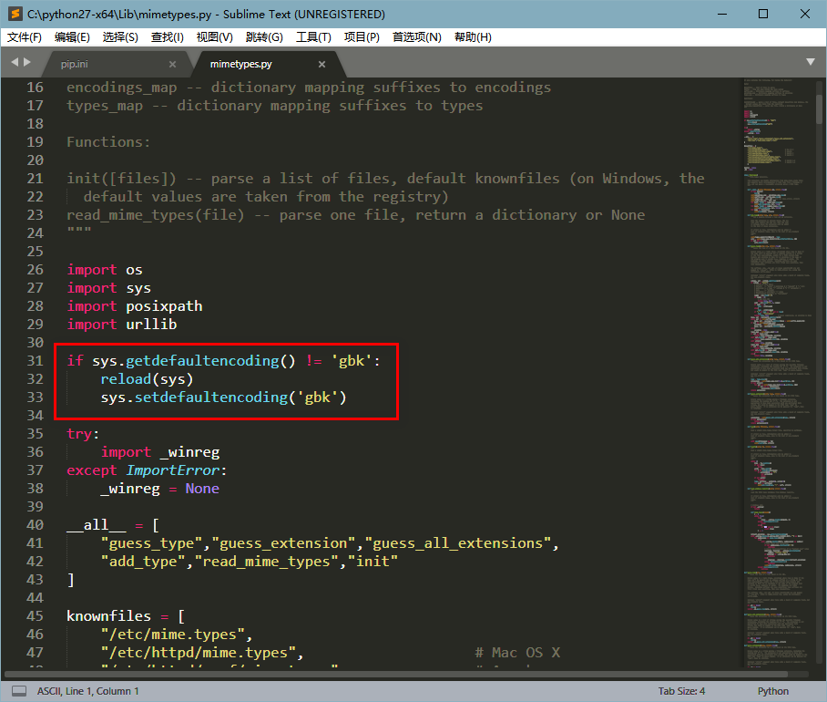Click 'except ImportError:' line
The height and width of the screenshot is (702, 827).
click(147, 470)
